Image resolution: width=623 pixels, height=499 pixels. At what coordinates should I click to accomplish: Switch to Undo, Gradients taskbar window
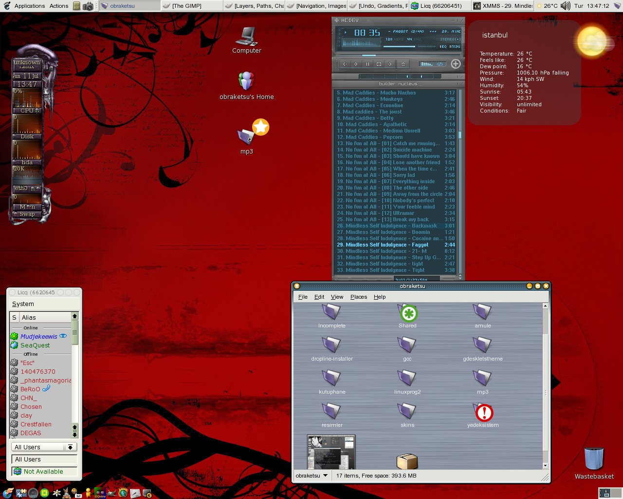[379, 6]
